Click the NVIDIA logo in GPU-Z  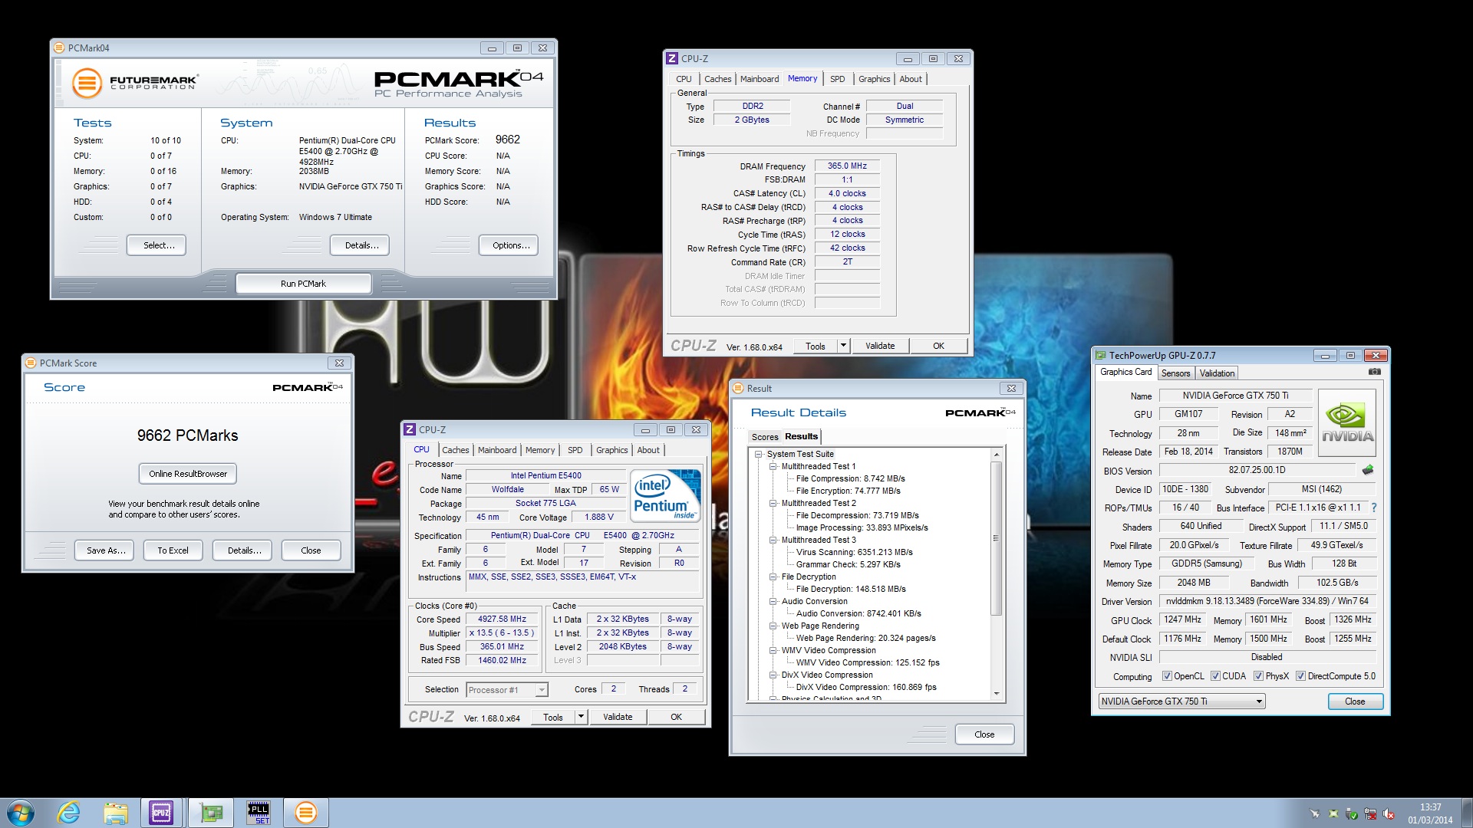(1346, 424)
